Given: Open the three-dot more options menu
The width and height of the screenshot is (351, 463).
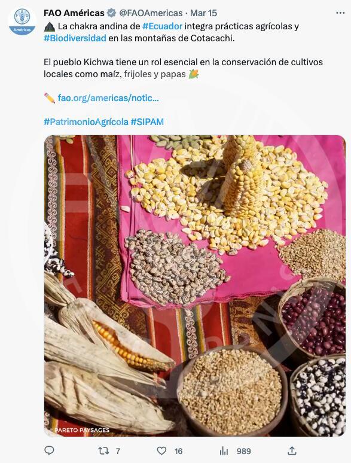Looking at the screenshot, I should 340,13.
